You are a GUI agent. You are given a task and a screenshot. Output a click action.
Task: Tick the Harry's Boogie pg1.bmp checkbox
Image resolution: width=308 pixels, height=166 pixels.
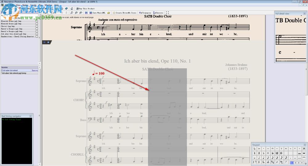pyautogui.click(x=37, y=29)
